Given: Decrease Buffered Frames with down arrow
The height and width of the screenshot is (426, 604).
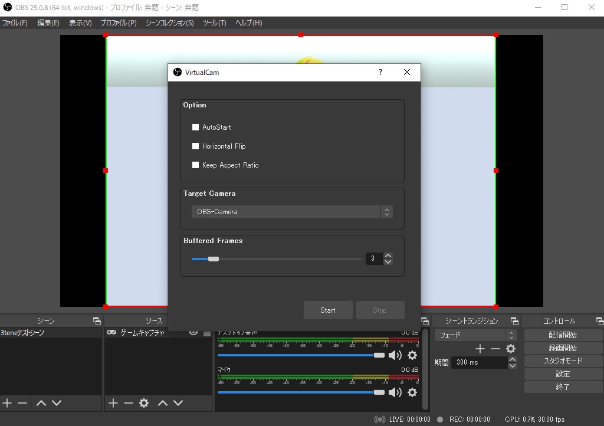Looking at the screenshot, I should (x=388, y=262).
